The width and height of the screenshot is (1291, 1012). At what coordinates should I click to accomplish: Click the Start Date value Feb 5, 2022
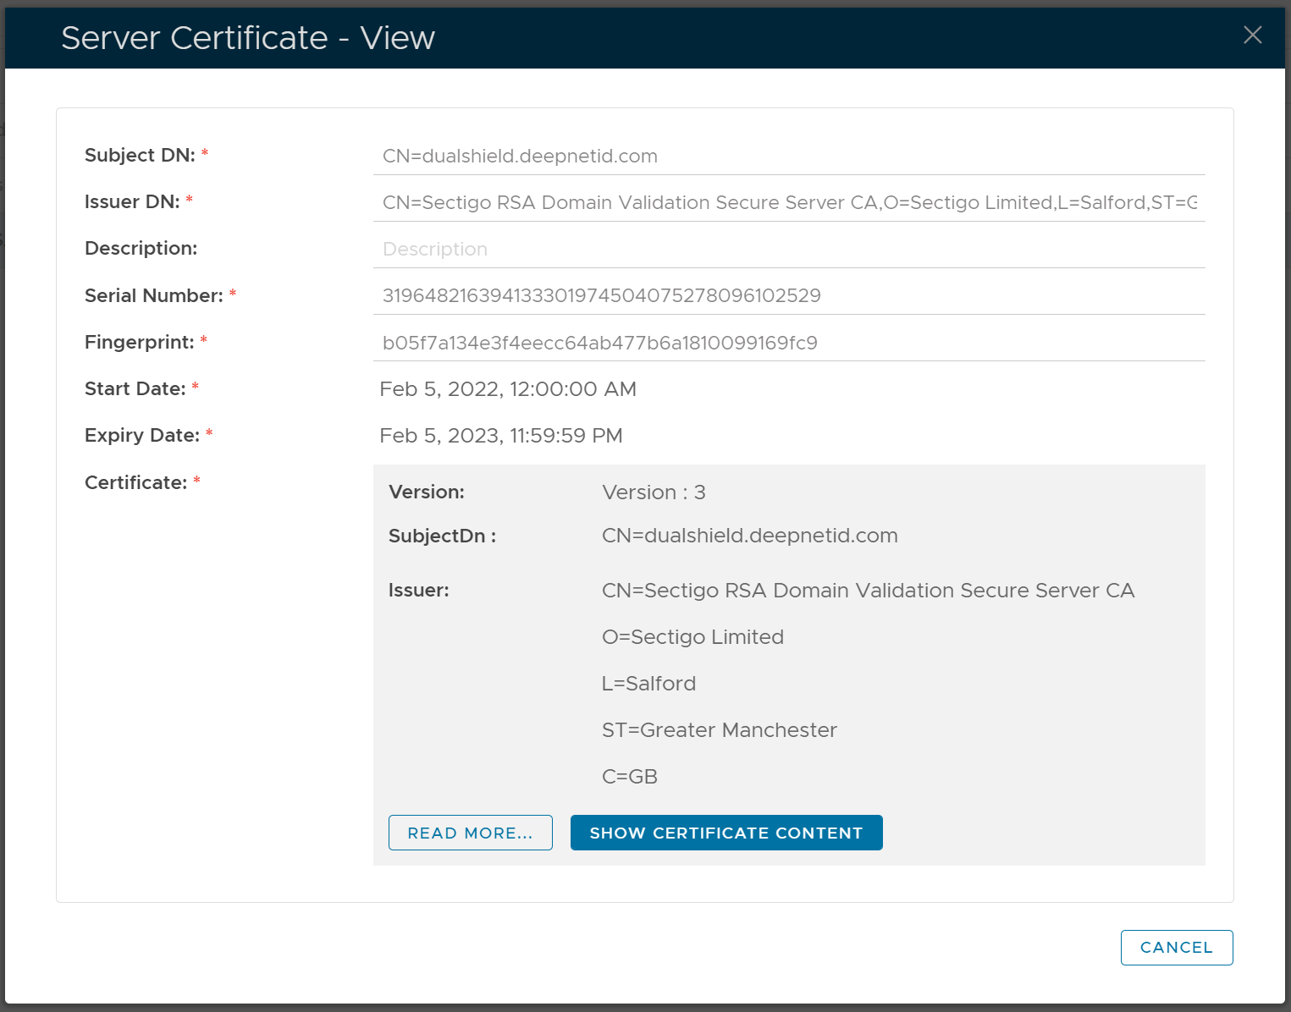tap(507, 389)
